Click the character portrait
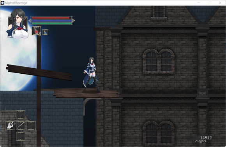The image size is (226, 147). (18, 24)
